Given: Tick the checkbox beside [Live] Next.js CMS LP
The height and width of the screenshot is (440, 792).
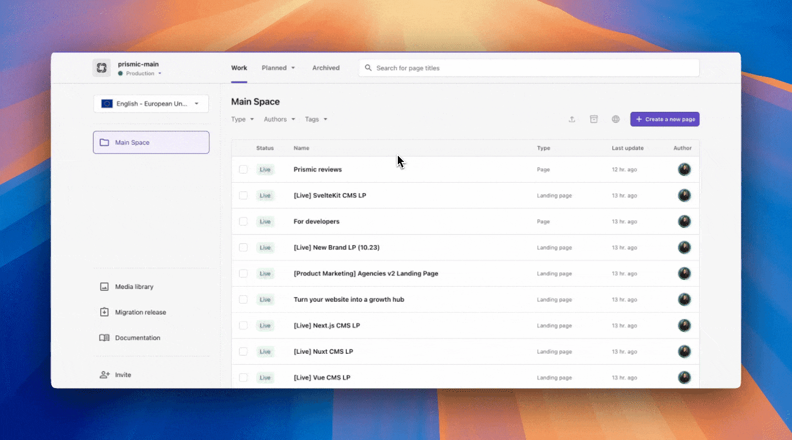Looking at the screenshot, I should pyautogui.click(x=243, y=325).
